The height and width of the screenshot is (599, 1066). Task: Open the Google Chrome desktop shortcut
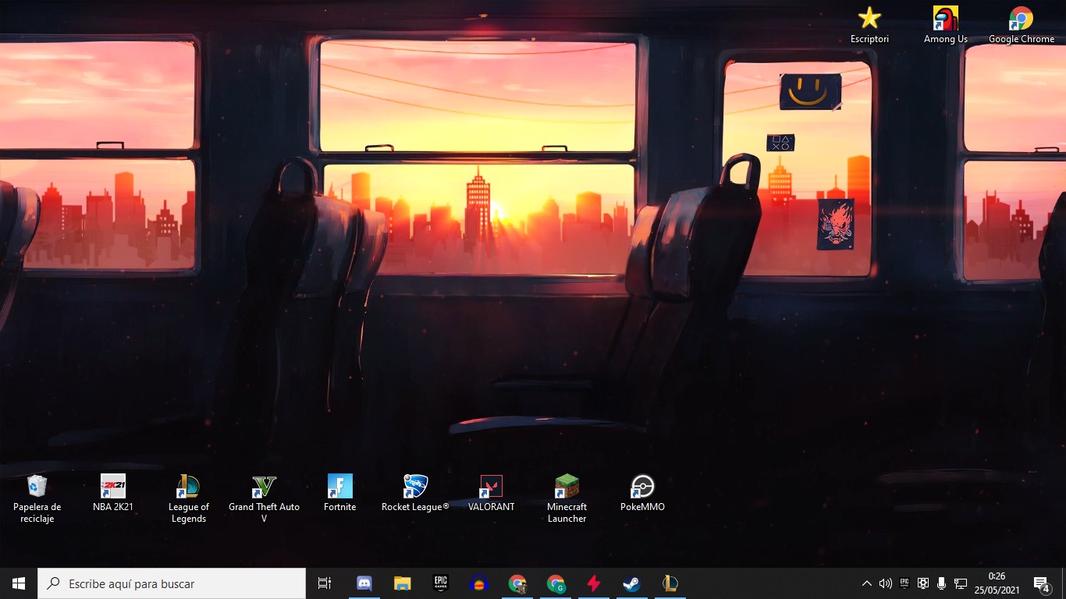click(x=1022, y=25)
